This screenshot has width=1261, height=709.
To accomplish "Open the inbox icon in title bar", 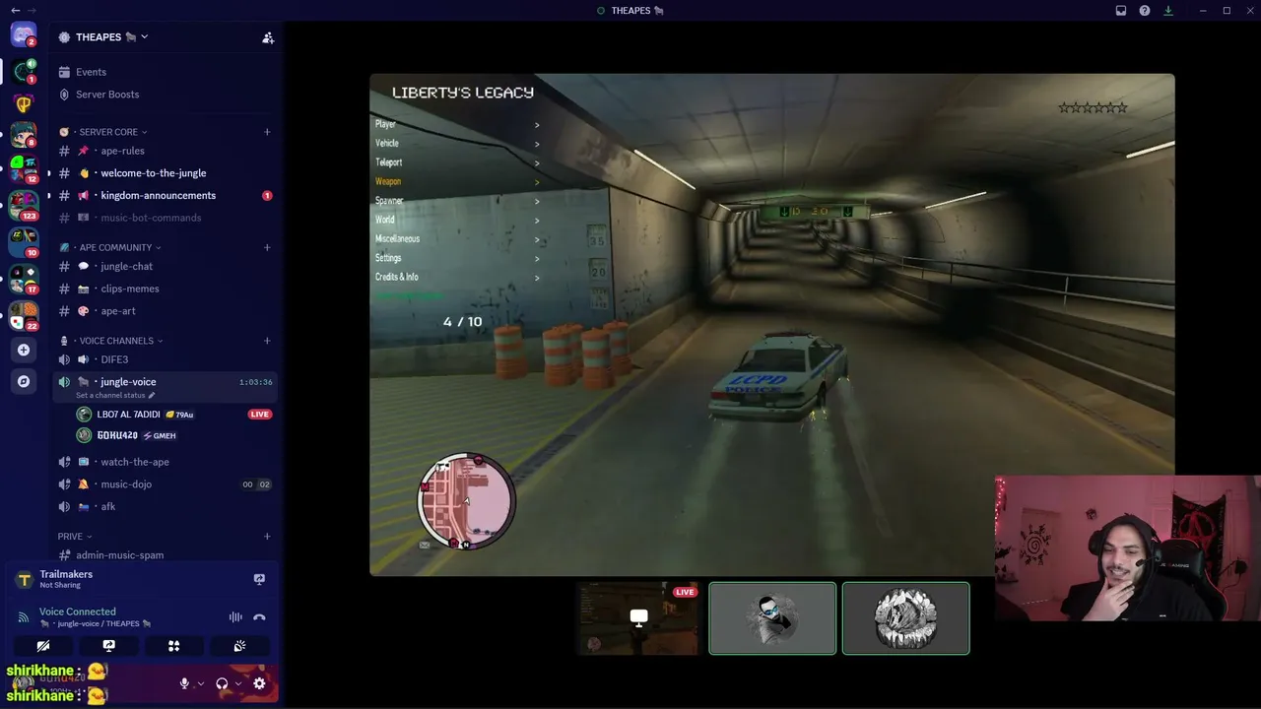I will tap(1121, 11).
